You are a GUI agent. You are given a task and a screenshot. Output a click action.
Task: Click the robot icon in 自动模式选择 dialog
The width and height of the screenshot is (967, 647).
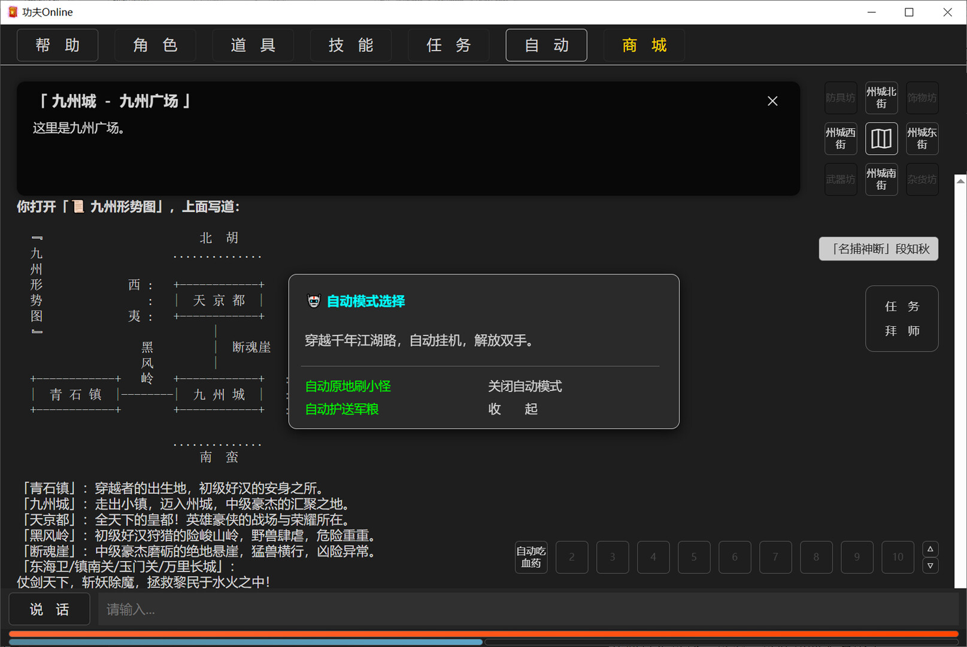click(x=314, y=301)
